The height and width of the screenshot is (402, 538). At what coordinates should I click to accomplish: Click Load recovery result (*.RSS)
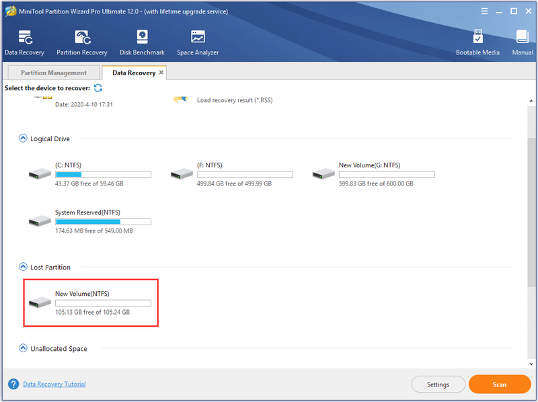pos(235,99)
